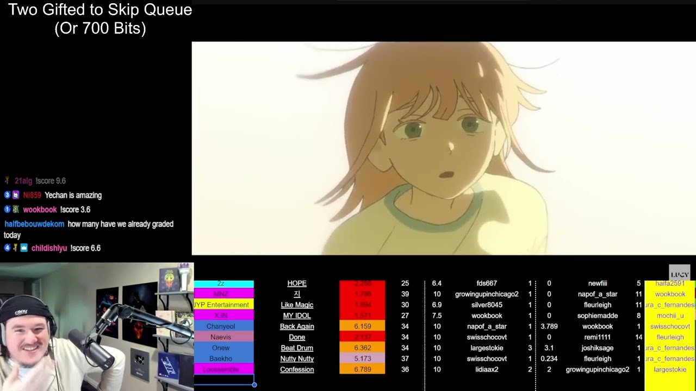Click the 'Yechan is amazing' chat message
Screen dimensions: 696x391
pos(73,195)
